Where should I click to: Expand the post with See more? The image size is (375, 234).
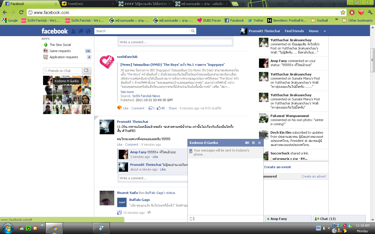click(127, 92)
